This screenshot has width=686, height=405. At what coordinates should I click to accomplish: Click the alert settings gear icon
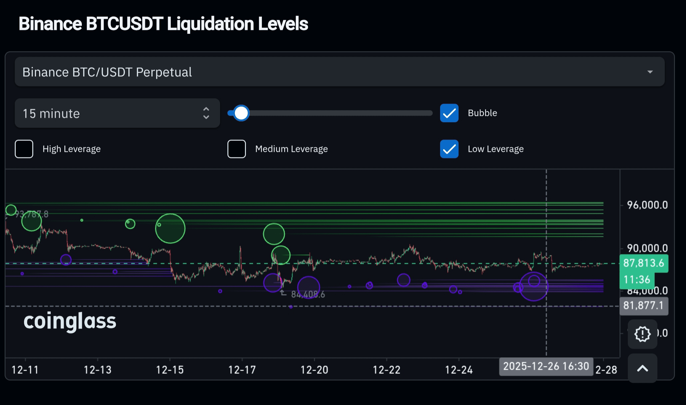[642, 334]
